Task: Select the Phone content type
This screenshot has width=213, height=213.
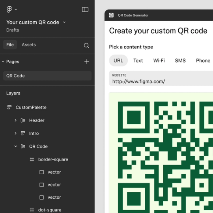Action: click(203, 61)
